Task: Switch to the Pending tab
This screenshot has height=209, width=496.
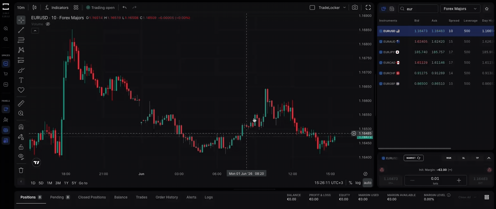Action: coord(60,197)
